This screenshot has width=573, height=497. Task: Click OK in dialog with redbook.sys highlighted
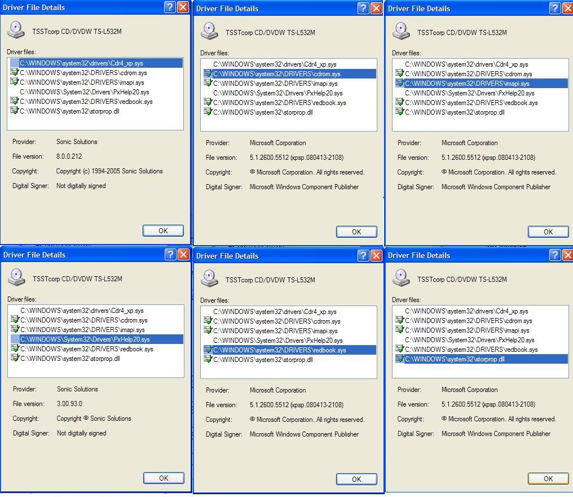click(356, 479)
